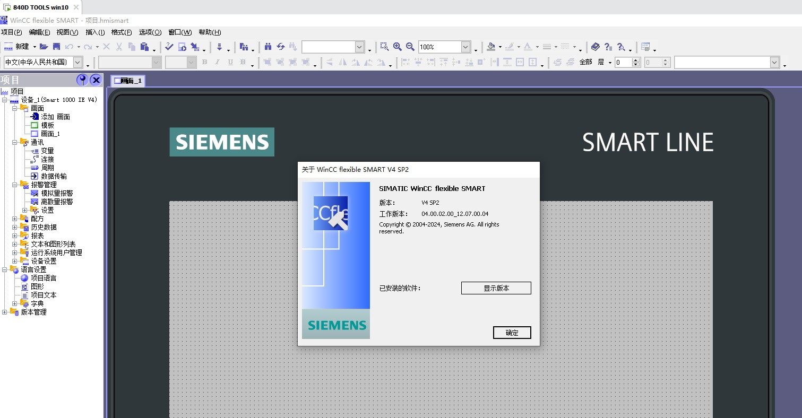The width and height of the screenshot is (802, 418).
Task: Expand the 字典 tree node
Action: click(x=15, y=303)
